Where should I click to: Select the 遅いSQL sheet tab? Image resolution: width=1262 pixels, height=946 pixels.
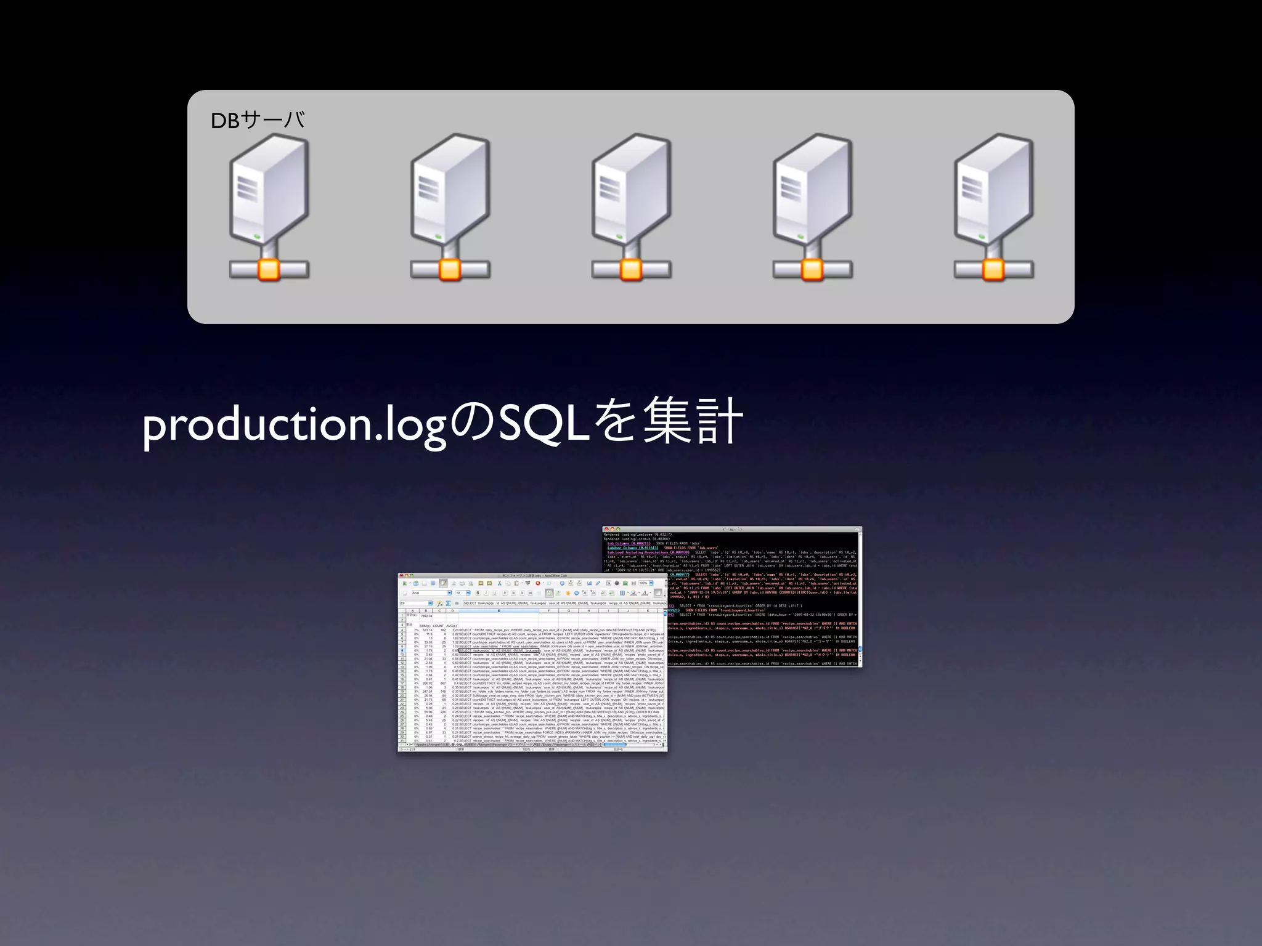(x=457, y=745)
